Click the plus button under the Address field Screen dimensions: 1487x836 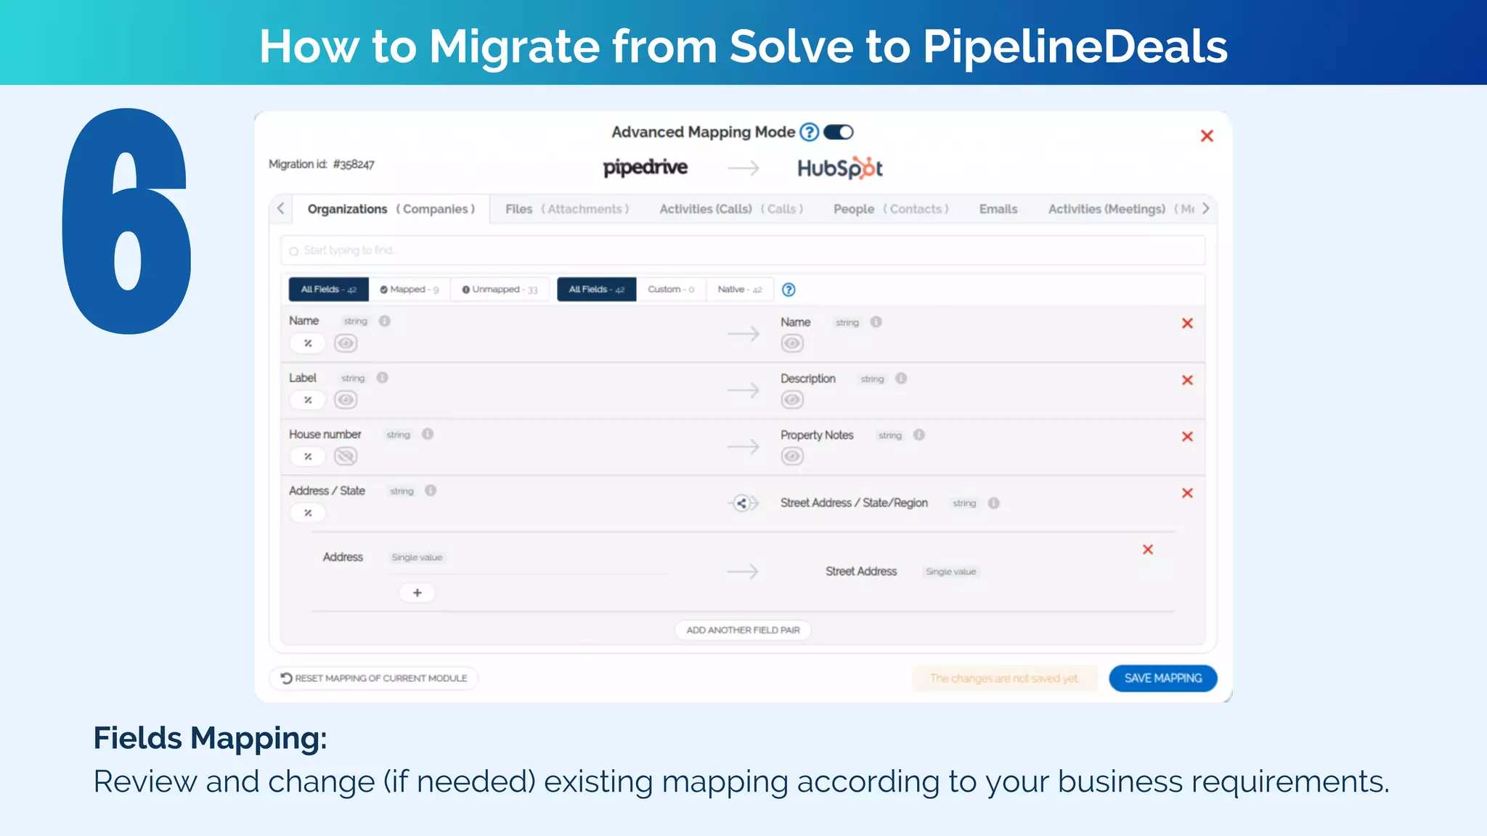417,593
